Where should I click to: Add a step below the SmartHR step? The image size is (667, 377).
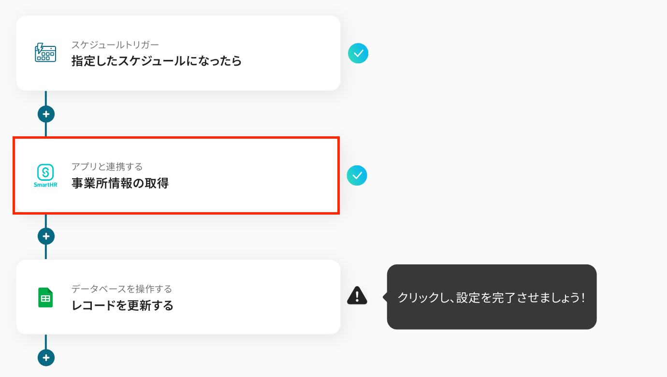(x=46, y=236)
